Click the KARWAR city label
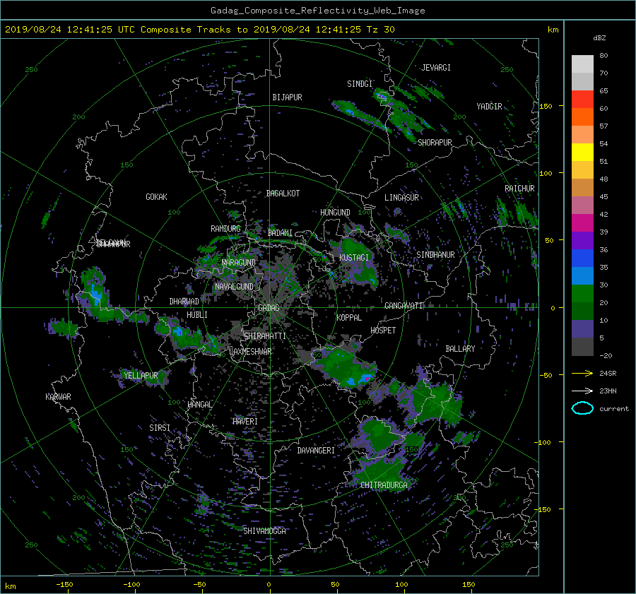The width and height of the screenshot is (636, 594). pyautogui.click(x=58, y=397)
